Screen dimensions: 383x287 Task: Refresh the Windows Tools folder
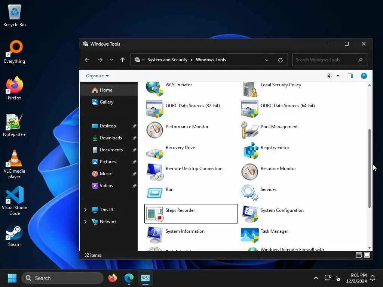(281, 60)
